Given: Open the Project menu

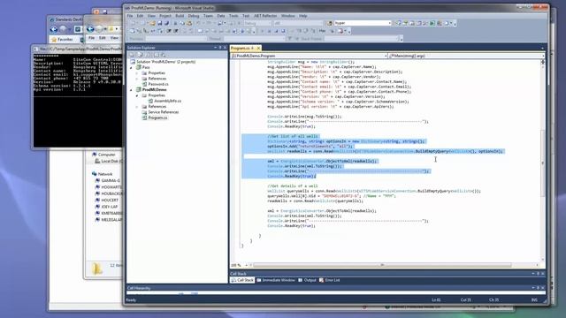Looking at the screenshot, I should (x=165, y=16).
